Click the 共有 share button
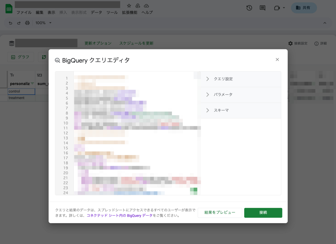Image resolution: width=336 pixels, height=244 pixels. 304,8
